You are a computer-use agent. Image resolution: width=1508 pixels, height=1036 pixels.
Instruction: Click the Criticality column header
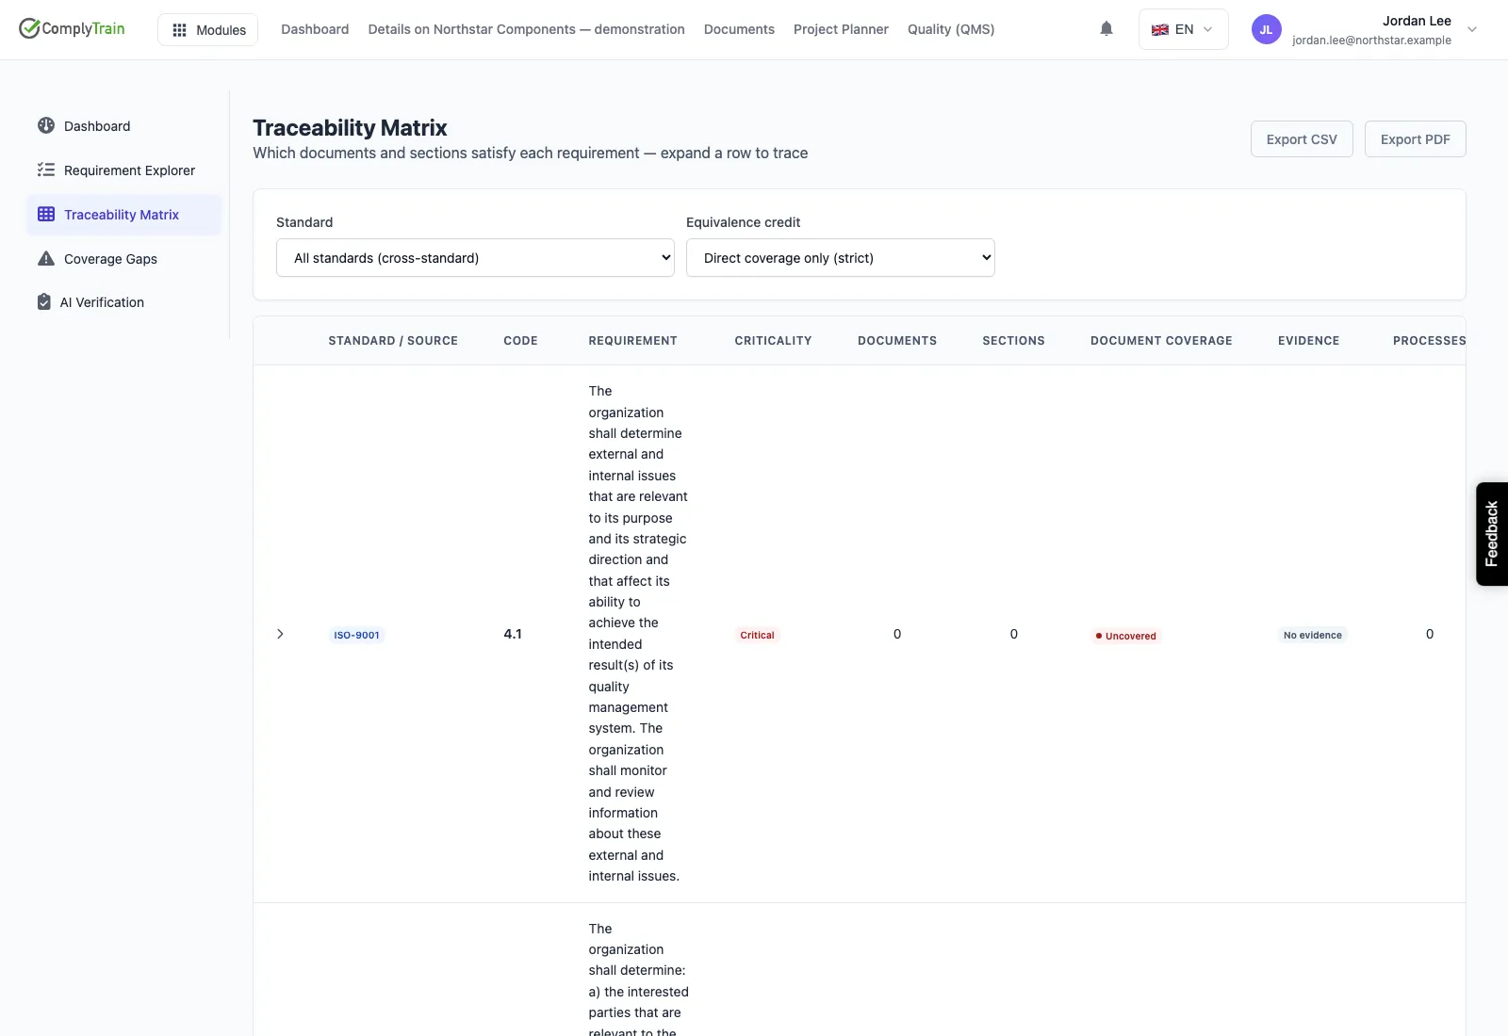click(x=773, y=341)
